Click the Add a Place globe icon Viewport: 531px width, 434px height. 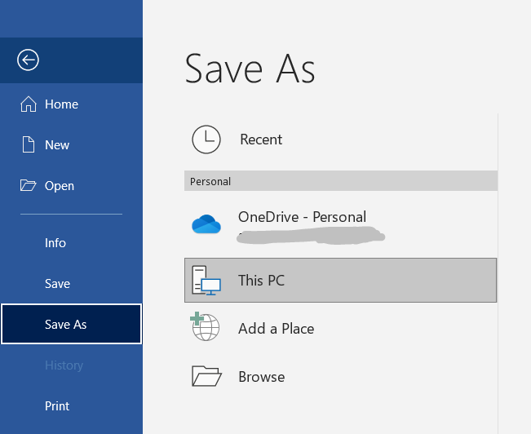206,328
